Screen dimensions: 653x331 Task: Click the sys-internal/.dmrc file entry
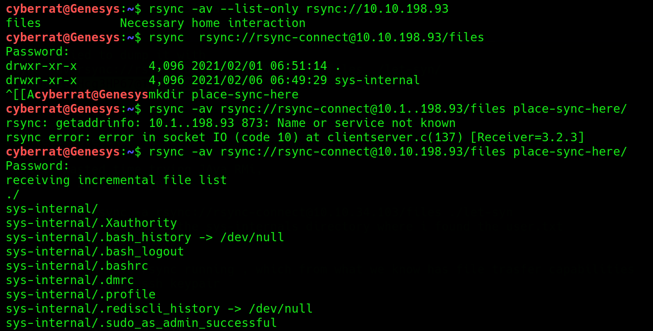coord(69,280)
